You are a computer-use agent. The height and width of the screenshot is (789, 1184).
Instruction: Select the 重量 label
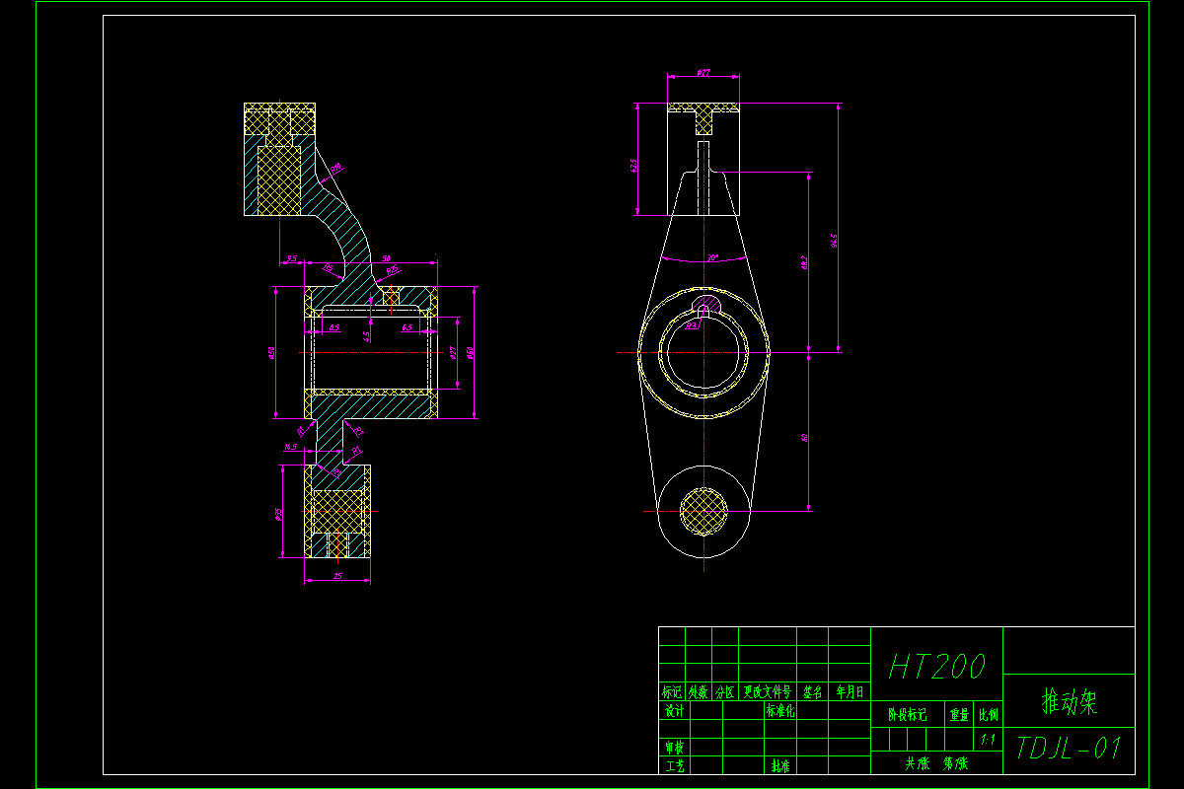click(x=959, y=716)
